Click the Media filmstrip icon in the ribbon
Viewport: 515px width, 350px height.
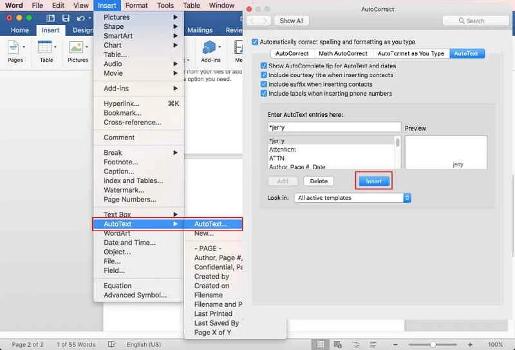238,48
